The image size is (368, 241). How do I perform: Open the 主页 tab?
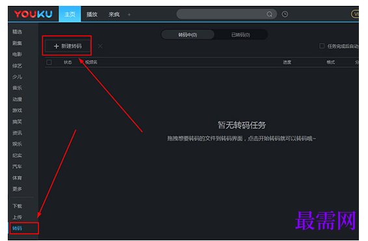pos(70,14)
